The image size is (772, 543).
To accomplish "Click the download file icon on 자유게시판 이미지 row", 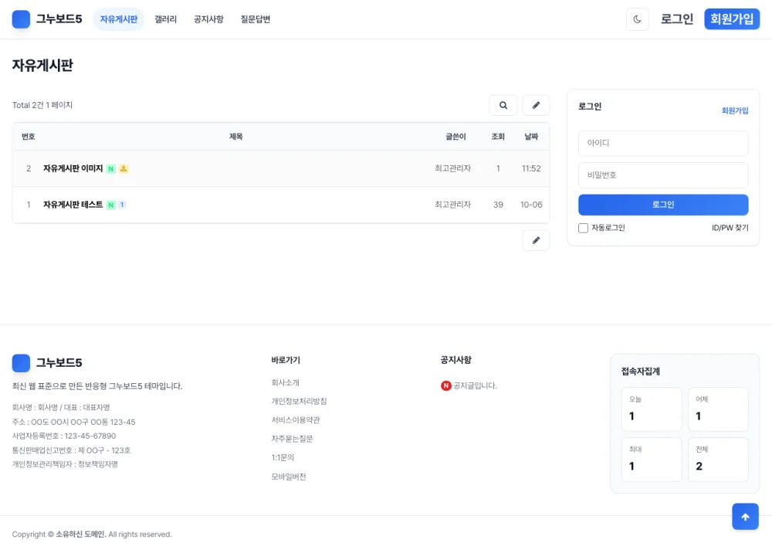I will [124, 168].
